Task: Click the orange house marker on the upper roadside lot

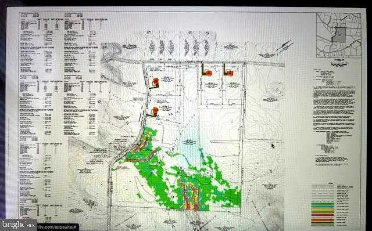Action: 156,82
